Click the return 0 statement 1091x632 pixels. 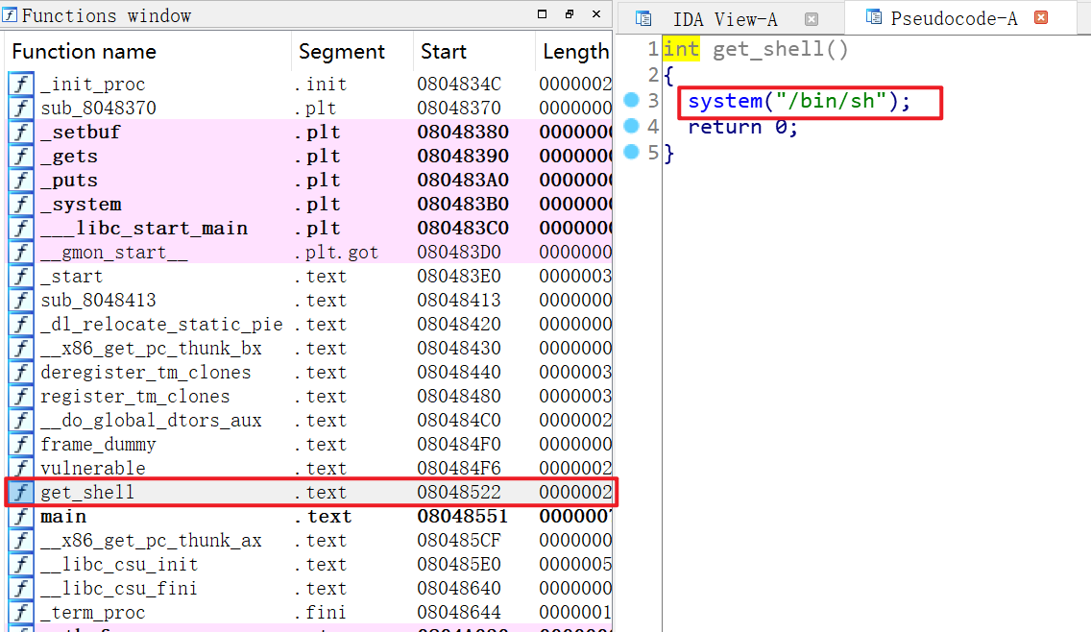742,127
